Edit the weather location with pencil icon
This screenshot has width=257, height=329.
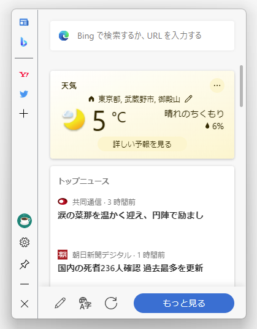[188, 99]
